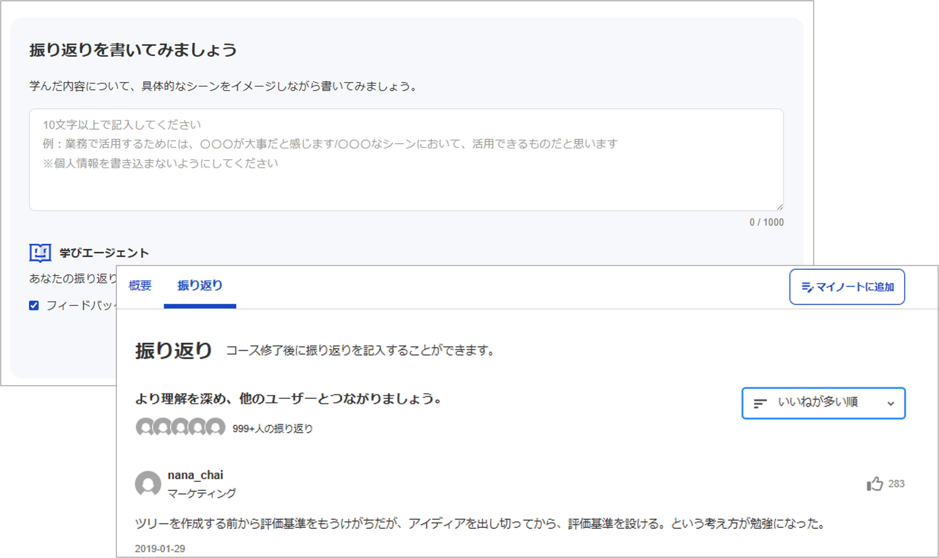Click the 学びエージェント heading text
The width and height of the screenshot is (939, 558).
[104, 253]
